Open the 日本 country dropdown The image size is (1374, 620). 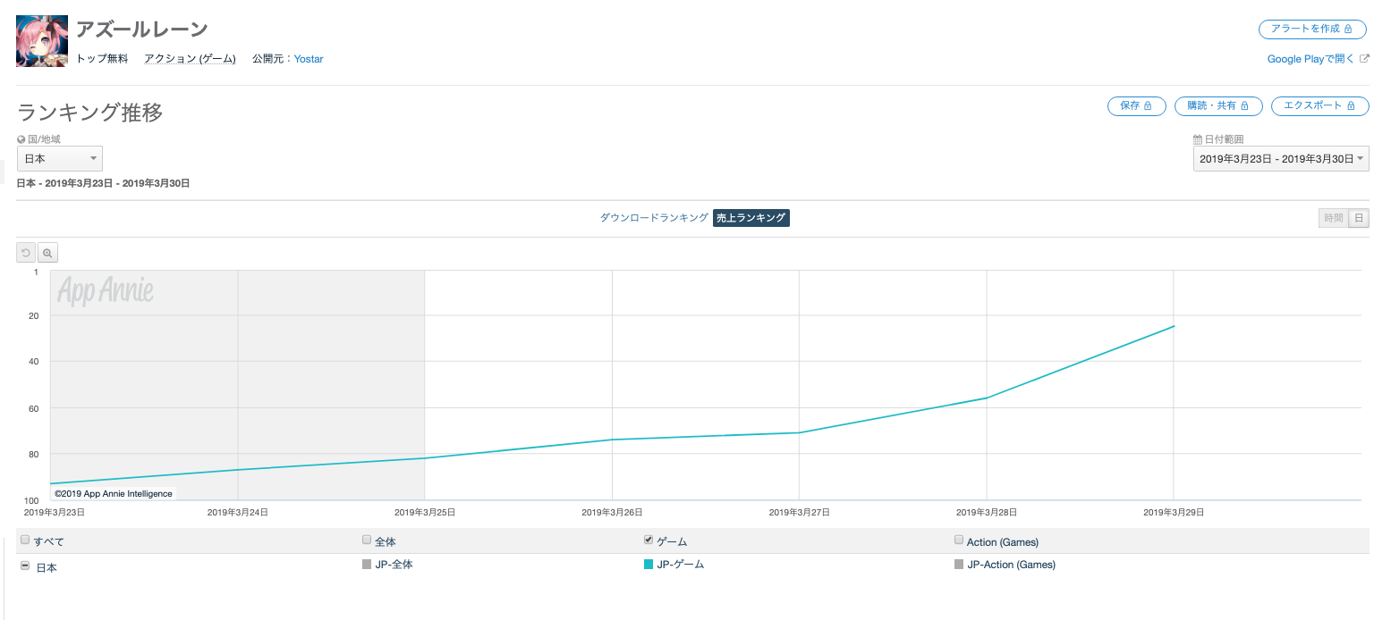(x=60, y=158)
